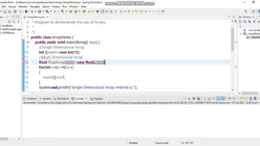260x146 pixels.
Task: Click the editor scroll down arrow
Action: point(232,90)
